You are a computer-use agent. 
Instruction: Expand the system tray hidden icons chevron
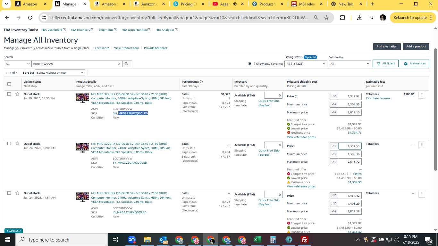click(x=358, y=240)
